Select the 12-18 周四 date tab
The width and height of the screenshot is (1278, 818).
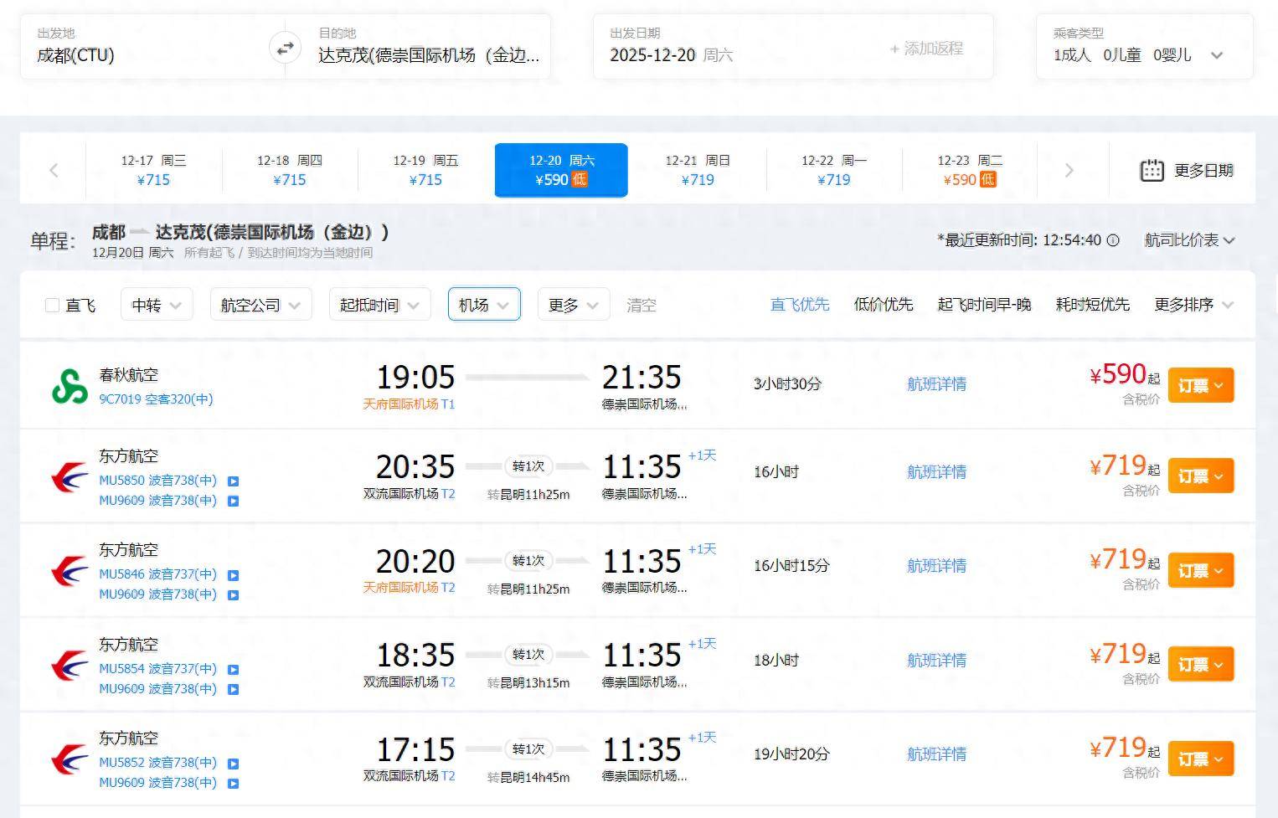coord(289,170)
